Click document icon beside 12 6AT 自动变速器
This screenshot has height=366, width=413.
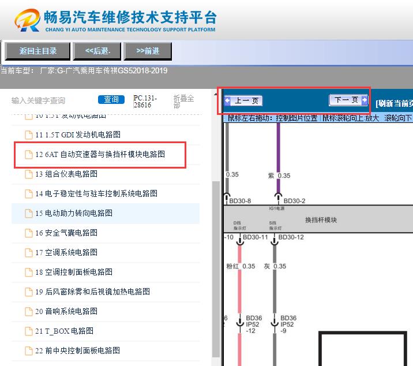coord(28,155)
